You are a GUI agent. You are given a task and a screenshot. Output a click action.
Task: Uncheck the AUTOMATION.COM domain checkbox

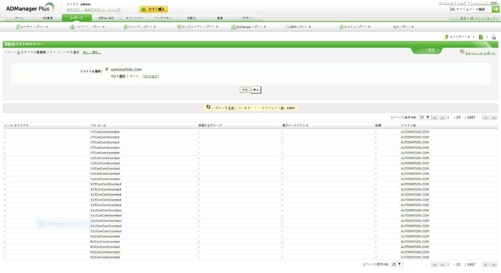(107, 70)
